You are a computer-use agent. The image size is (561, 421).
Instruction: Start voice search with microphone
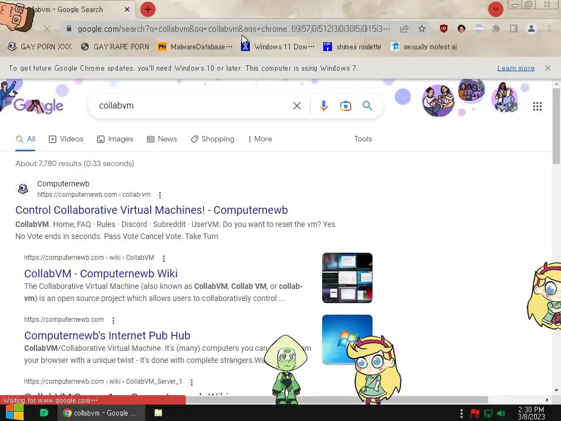[323, 106]
